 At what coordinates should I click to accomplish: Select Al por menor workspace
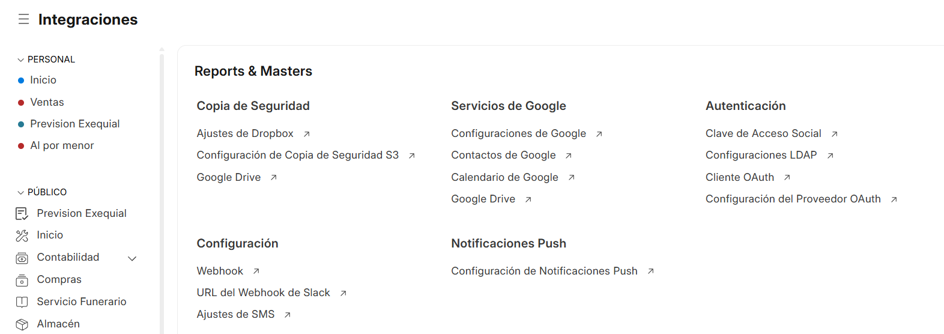pos(62,145)
